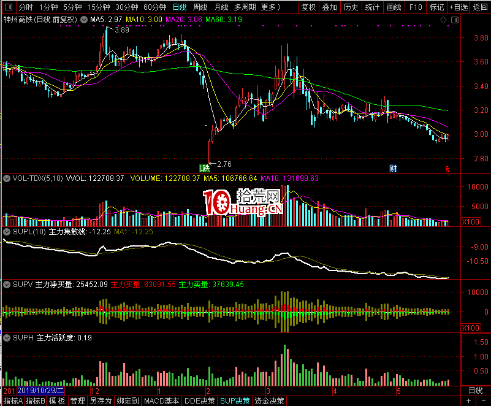Click the X100 volume scale label
Screen dimensions: 491x406
tap(471, 222)
